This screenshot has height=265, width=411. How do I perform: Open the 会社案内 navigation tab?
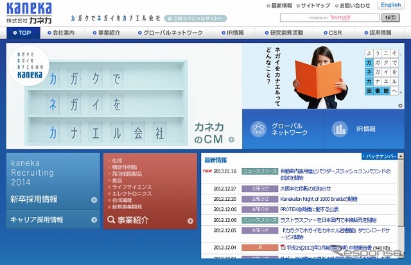pos(62,33)
